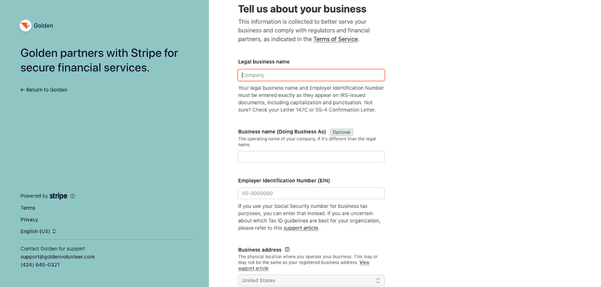Select the EIN number input field

(x=311, y=193)
